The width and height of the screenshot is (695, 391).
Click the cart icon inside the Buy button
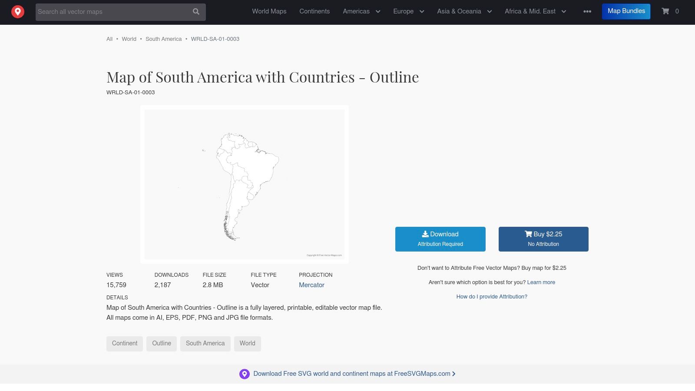tap(530, 234)
